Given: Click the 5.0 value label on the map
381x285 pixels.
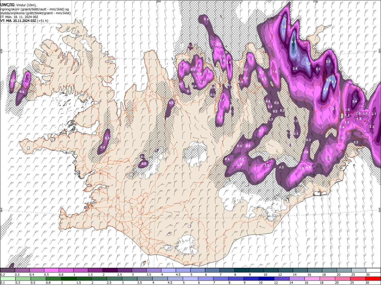Looking at the screenshot, I should click(x=308, y=64).
